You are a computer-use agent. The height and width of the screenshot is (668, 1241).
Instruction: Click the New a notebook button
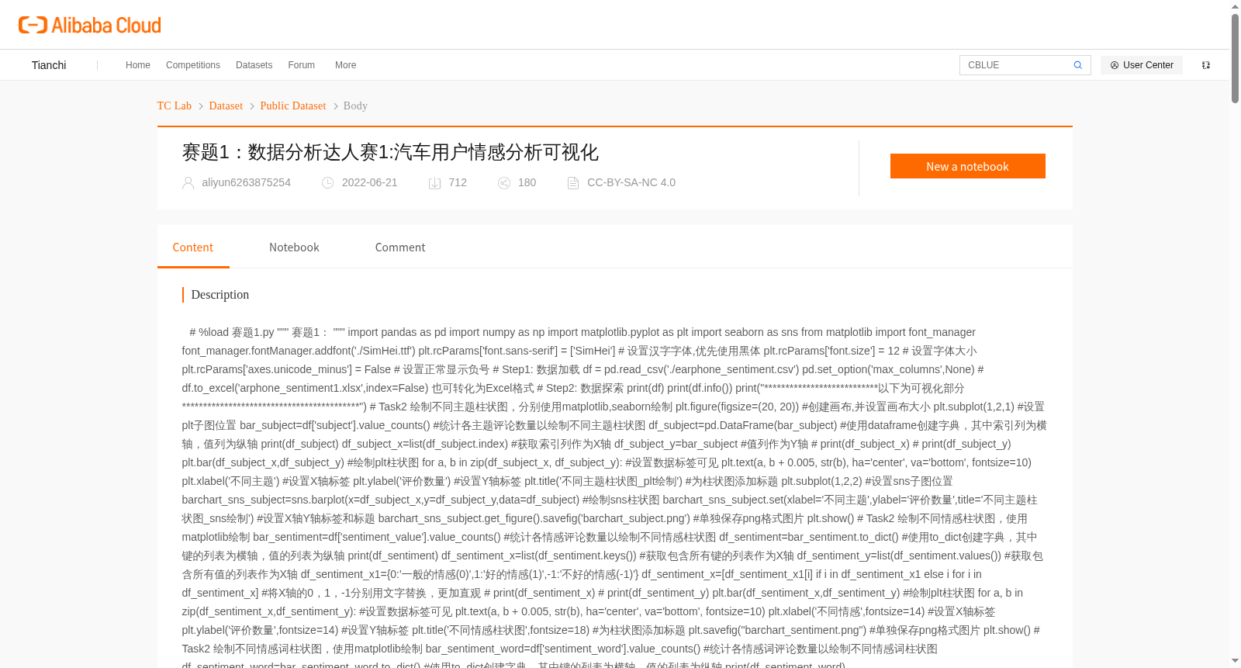click(967, 166)
